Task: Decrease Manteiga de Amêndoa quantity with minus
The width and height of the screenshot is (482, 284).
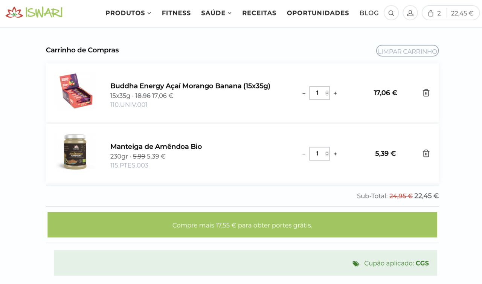Action: (x=304, y=154)
